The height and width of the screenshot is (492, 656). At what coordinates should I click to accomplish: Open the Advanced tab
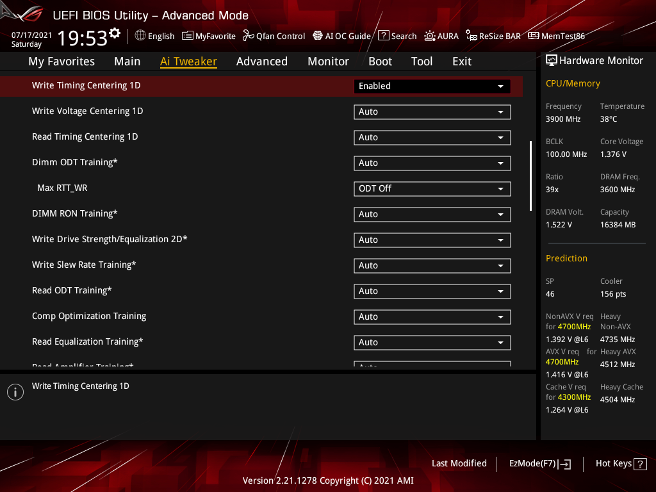[x=262, y=61]
